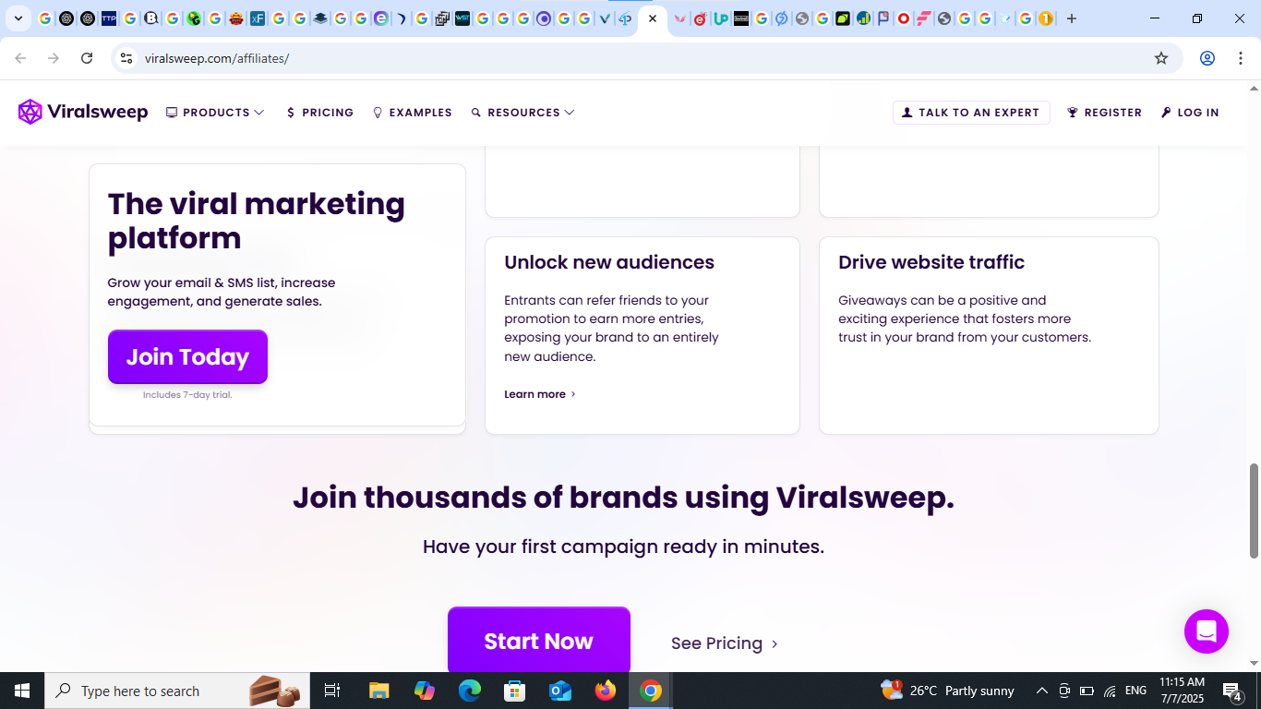The image size is (1261, 709).
Task: Click the page vertical scrollbar thumb
Action: pos(1254,511)
